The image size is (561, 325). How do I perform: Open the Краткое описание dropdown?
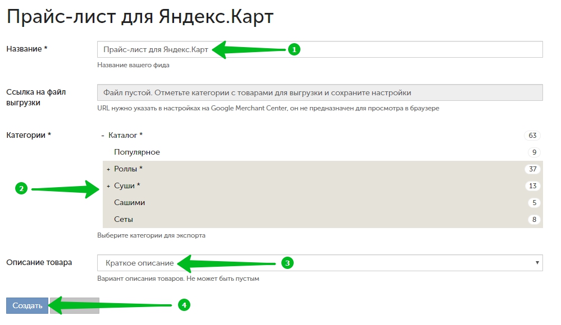320,263
